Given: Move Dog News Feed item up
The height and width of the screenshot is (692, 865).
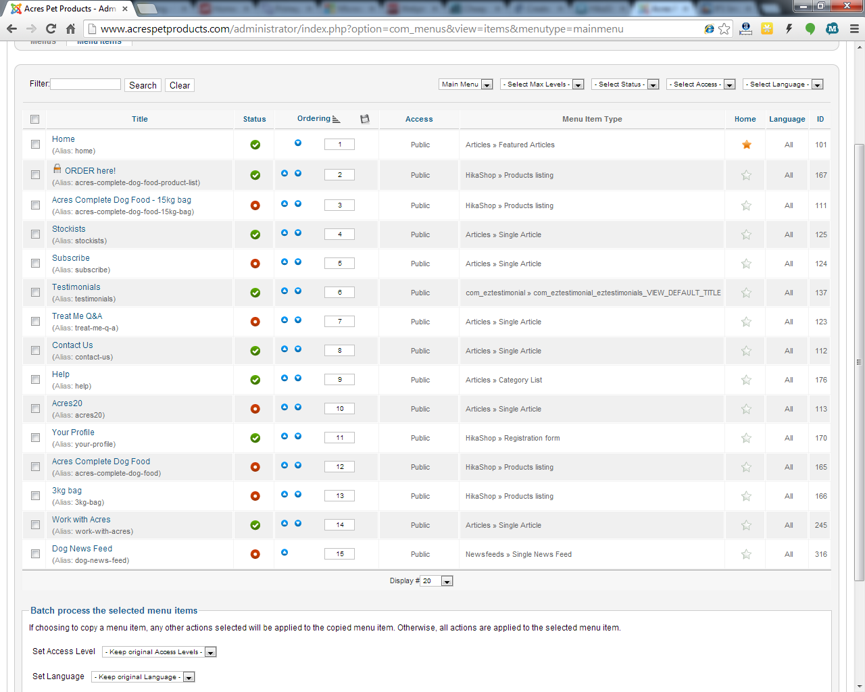Looking at the screenshot, I should click(x=285, y=553).
